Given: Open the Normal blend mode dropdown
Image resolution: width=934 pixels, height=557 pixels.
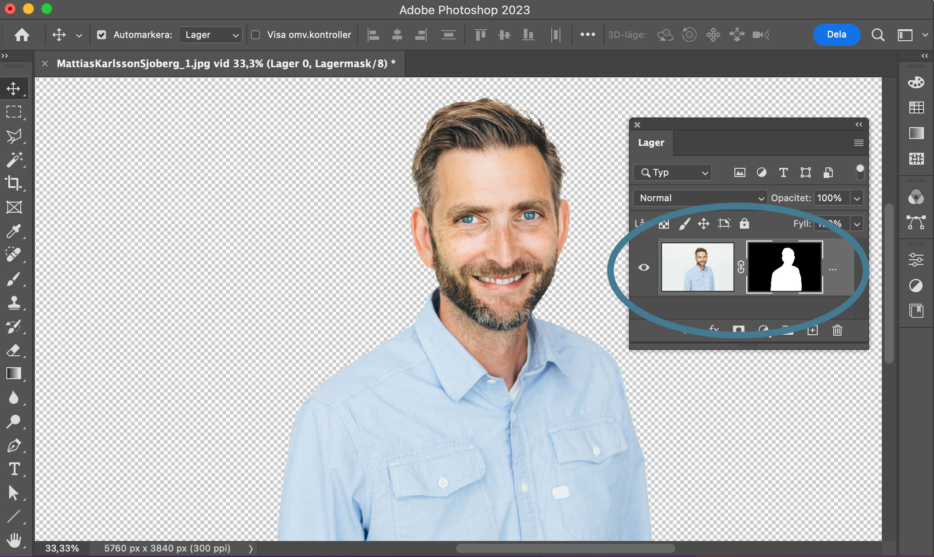Looking at the screenshot, I should click(x=700, y=198).
